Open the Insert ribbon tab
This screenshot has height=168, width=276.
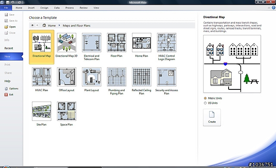(x=31, y=8)
